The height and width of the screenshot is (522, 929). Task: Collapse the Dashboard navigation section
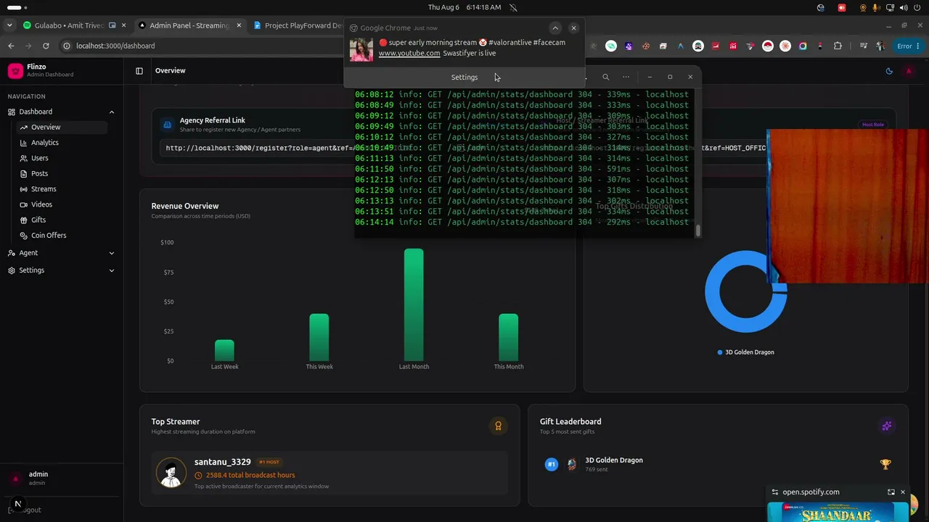pyautogui.click(x=62, y=112)
